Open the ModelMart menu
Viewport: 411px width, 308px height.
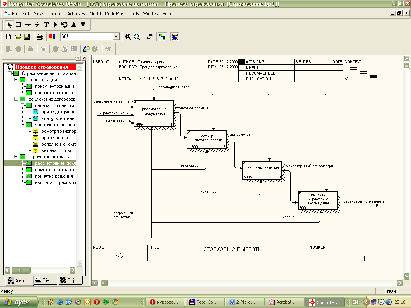115,14
